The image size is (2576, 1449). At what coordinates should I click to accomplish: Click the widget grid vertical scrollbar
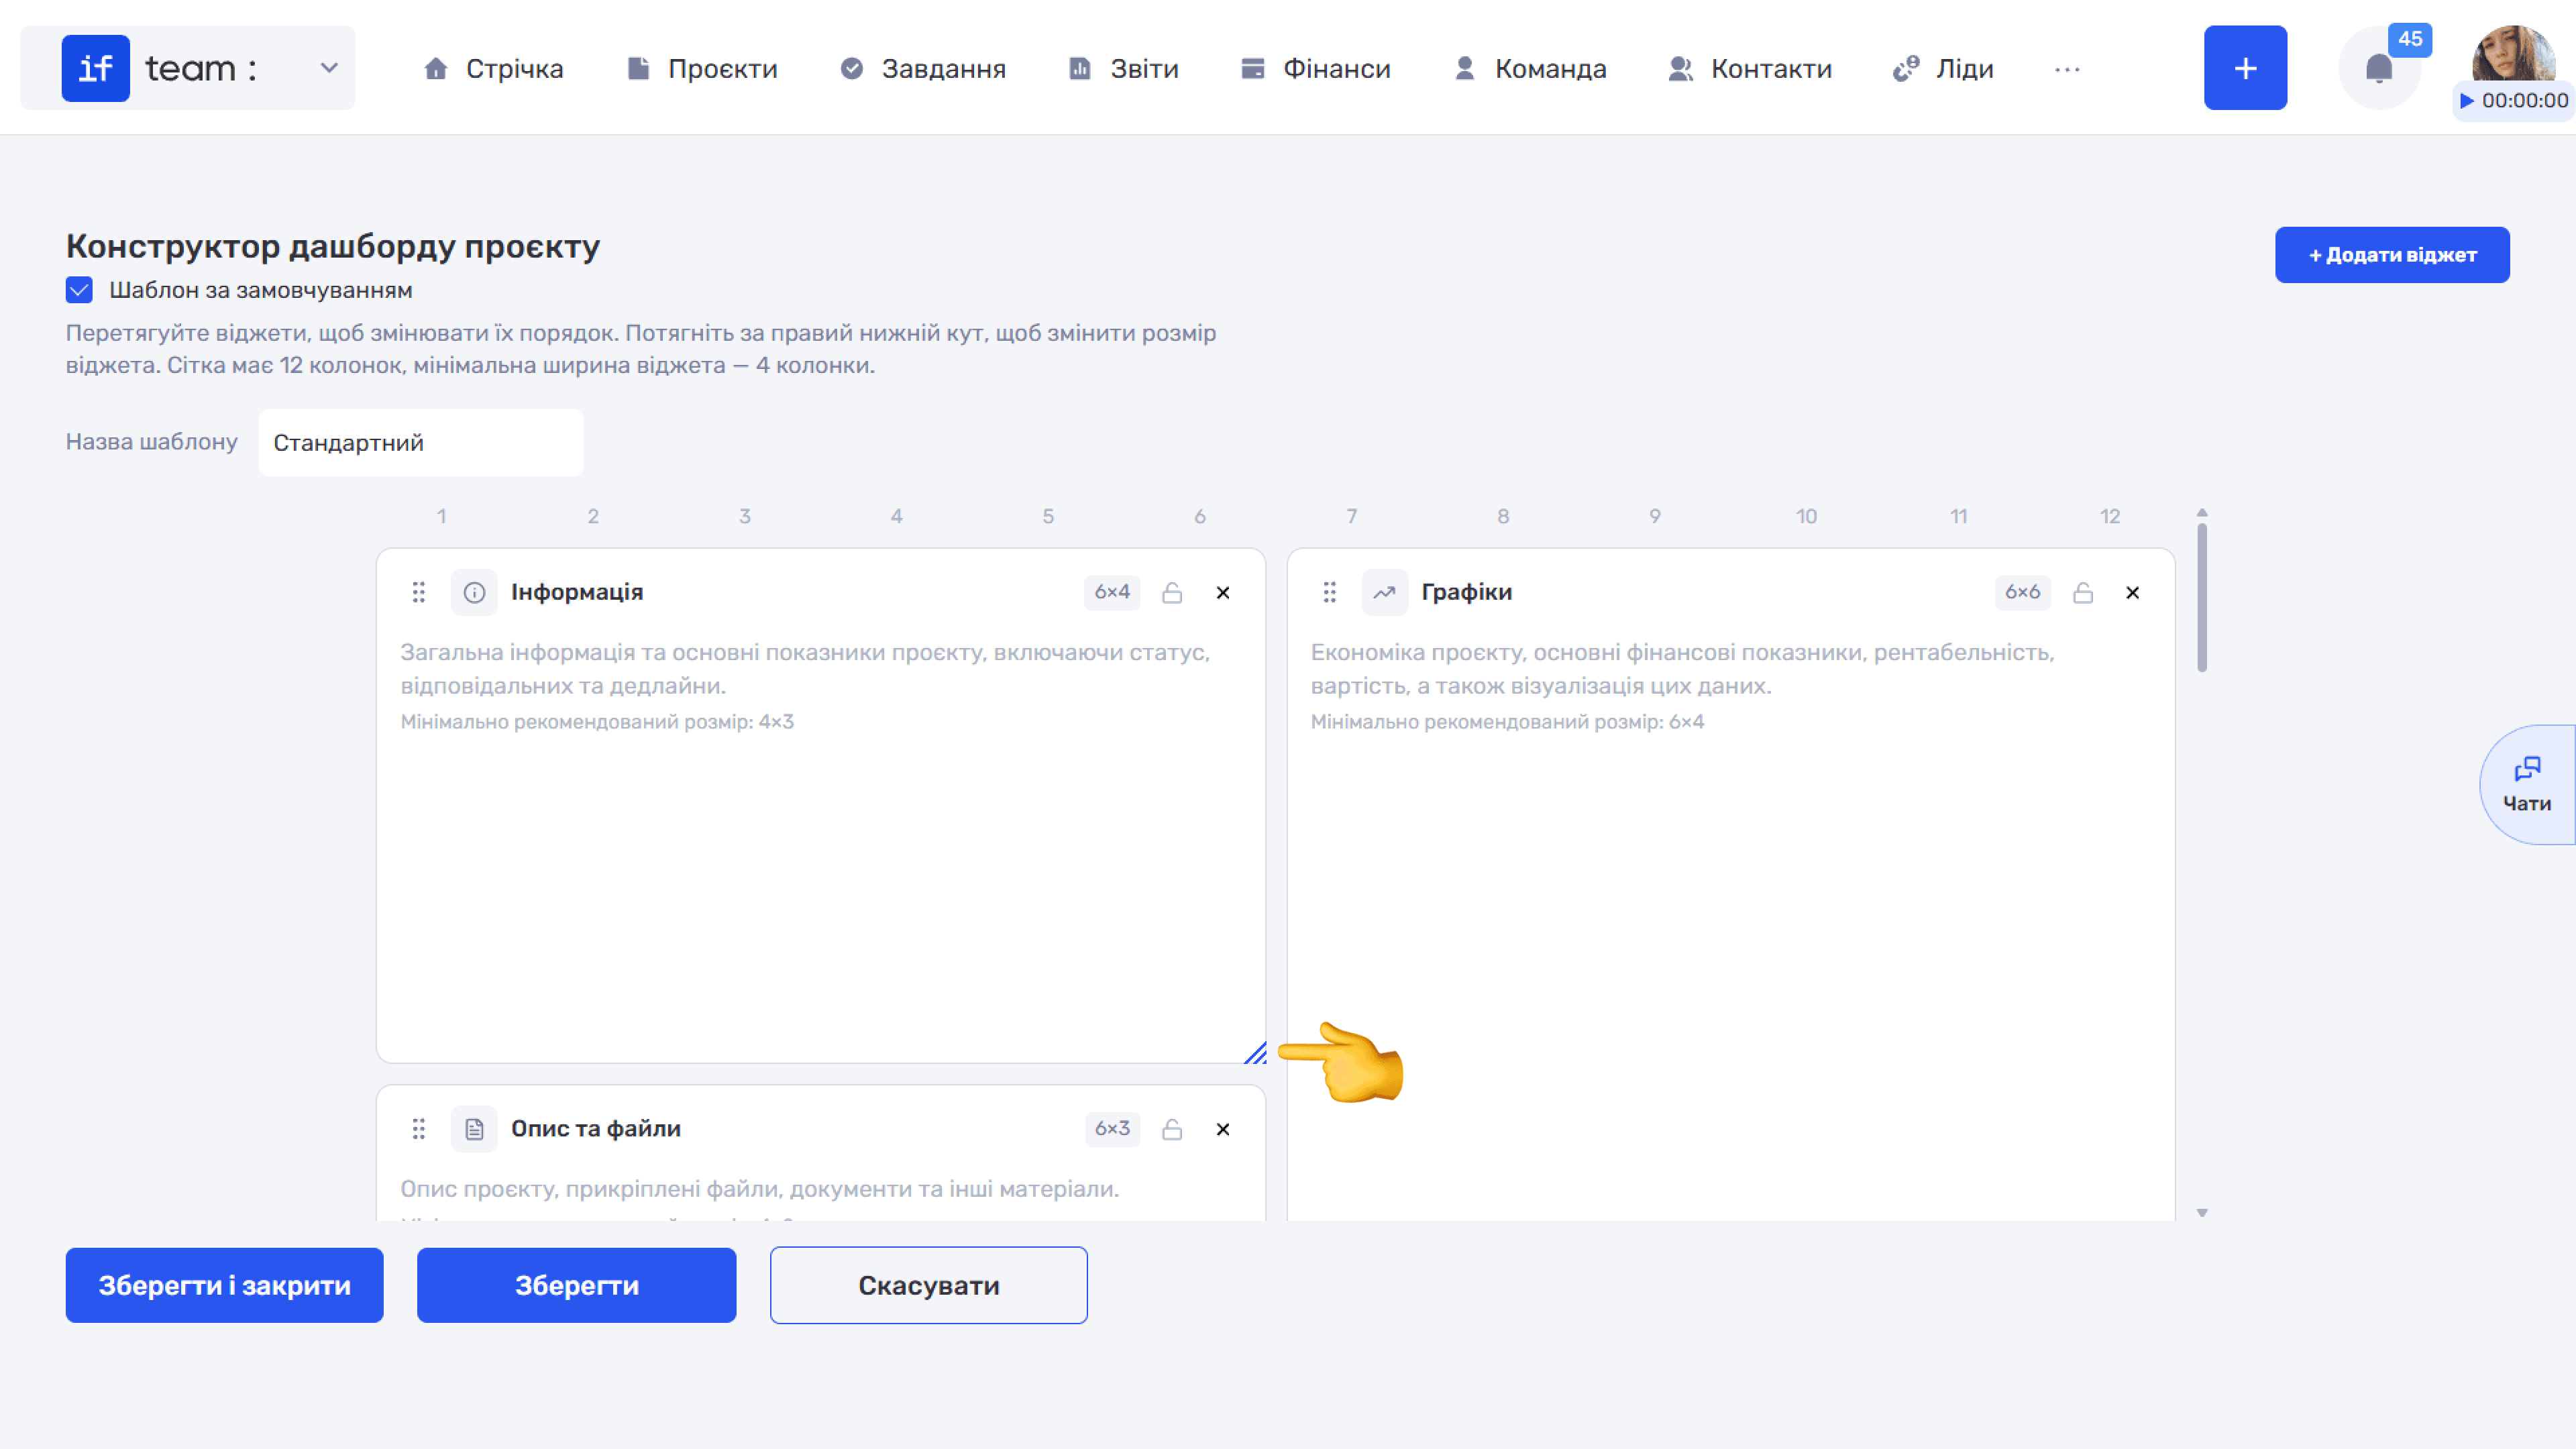click(x=2202, y=598)
